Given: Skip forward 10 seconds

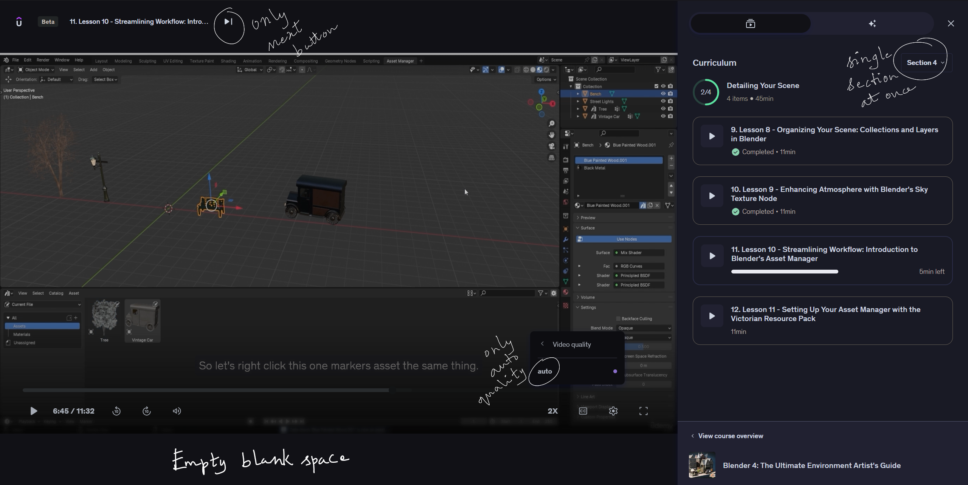Looking at the screenshot, I should pyautogui.click(x=147, y=411).
